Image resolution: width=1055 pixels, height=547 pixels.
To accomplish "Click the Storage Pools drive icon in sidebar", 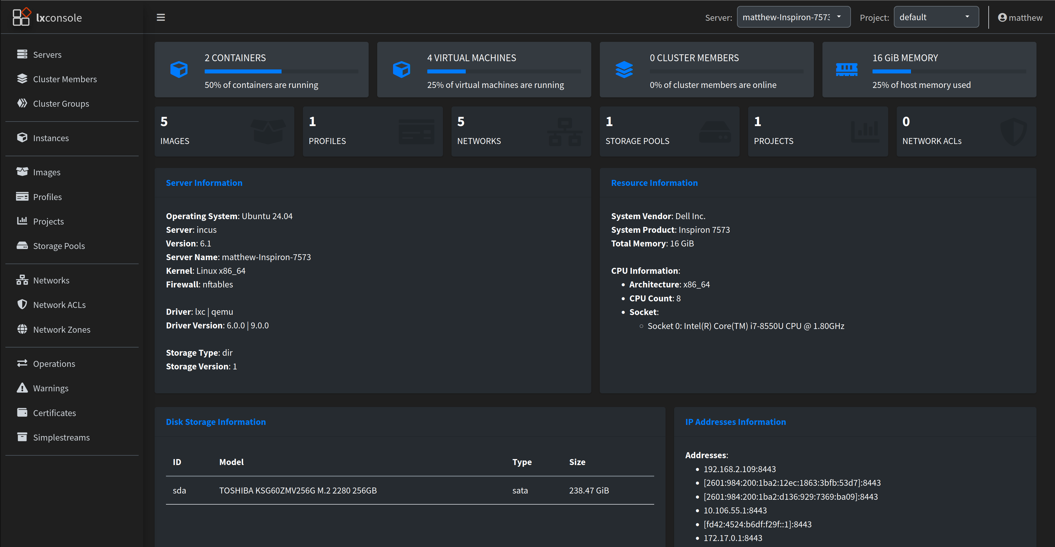I will [22, 246].
